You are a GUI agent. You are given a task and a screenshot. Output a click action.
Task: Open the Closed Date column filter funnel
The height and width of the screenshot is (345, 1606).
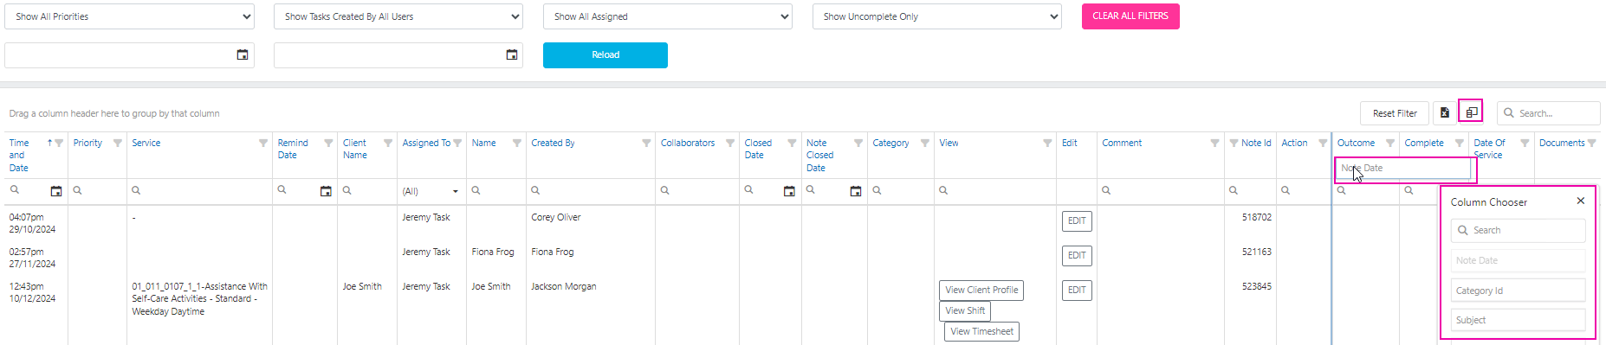(792, 144)
